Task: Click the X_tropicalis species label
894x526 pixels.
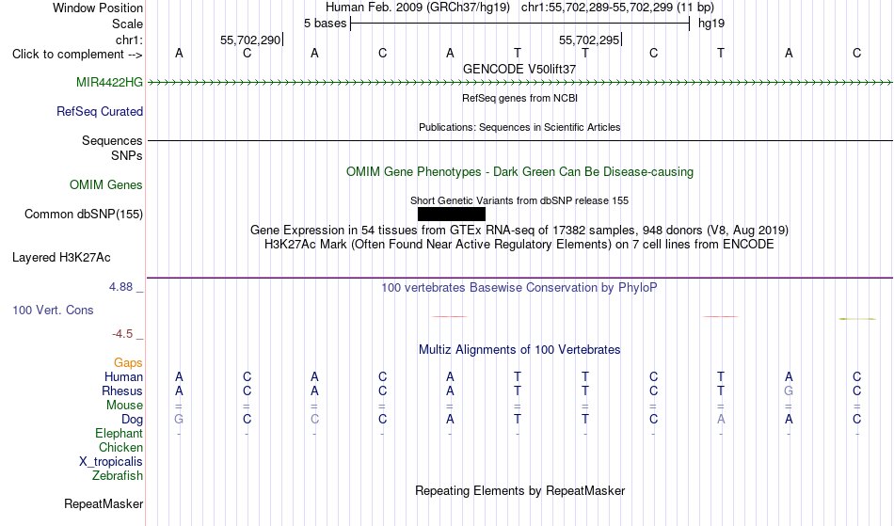Action: [x=111, y=462]
